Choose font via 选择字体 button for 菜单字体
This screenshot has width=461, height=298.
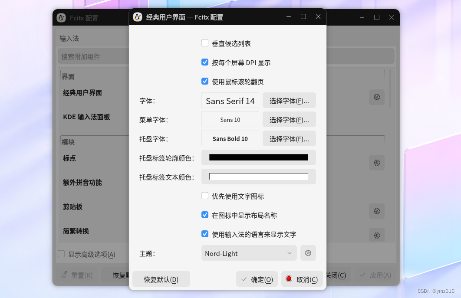(289, 120)
